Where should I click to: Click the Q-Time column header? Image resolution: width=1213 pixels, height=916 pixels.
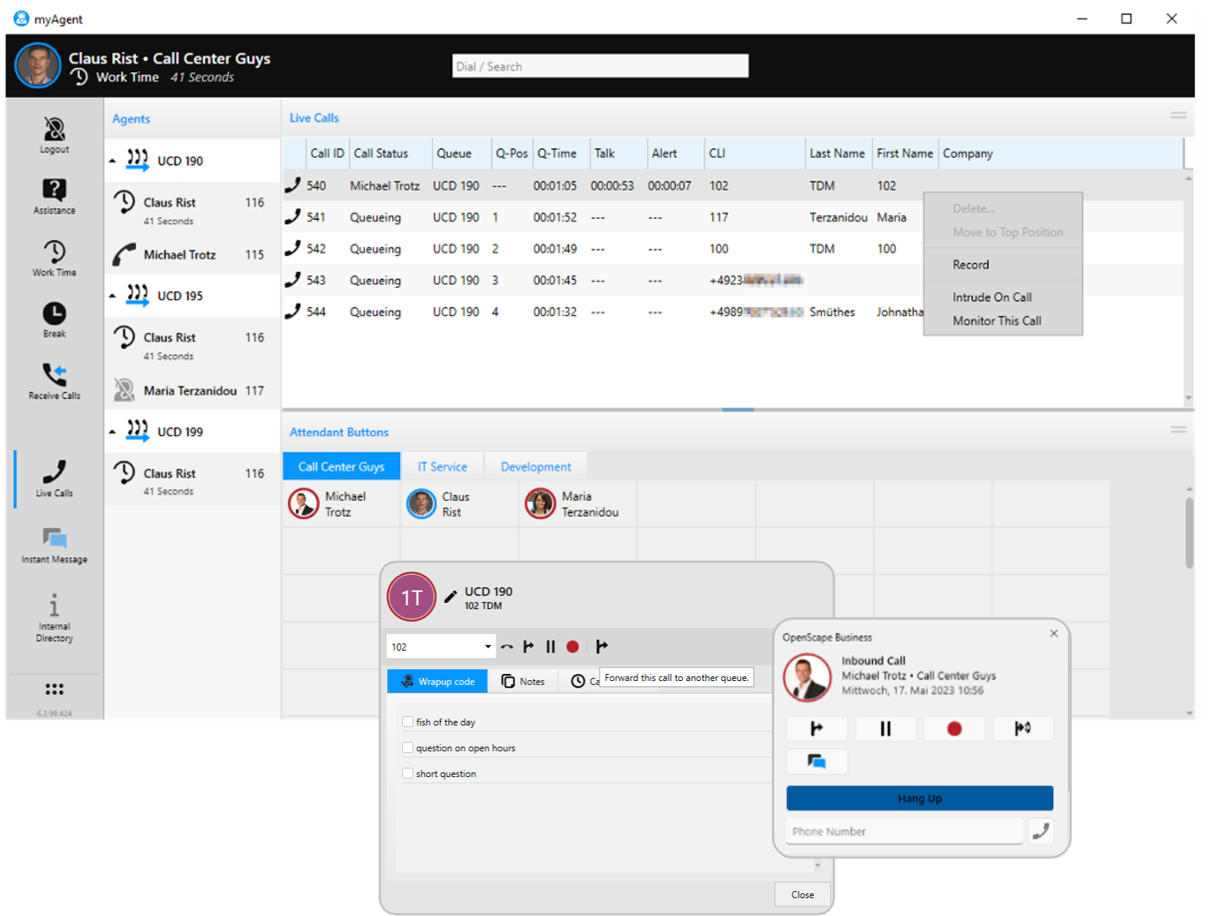pos(561,153)
